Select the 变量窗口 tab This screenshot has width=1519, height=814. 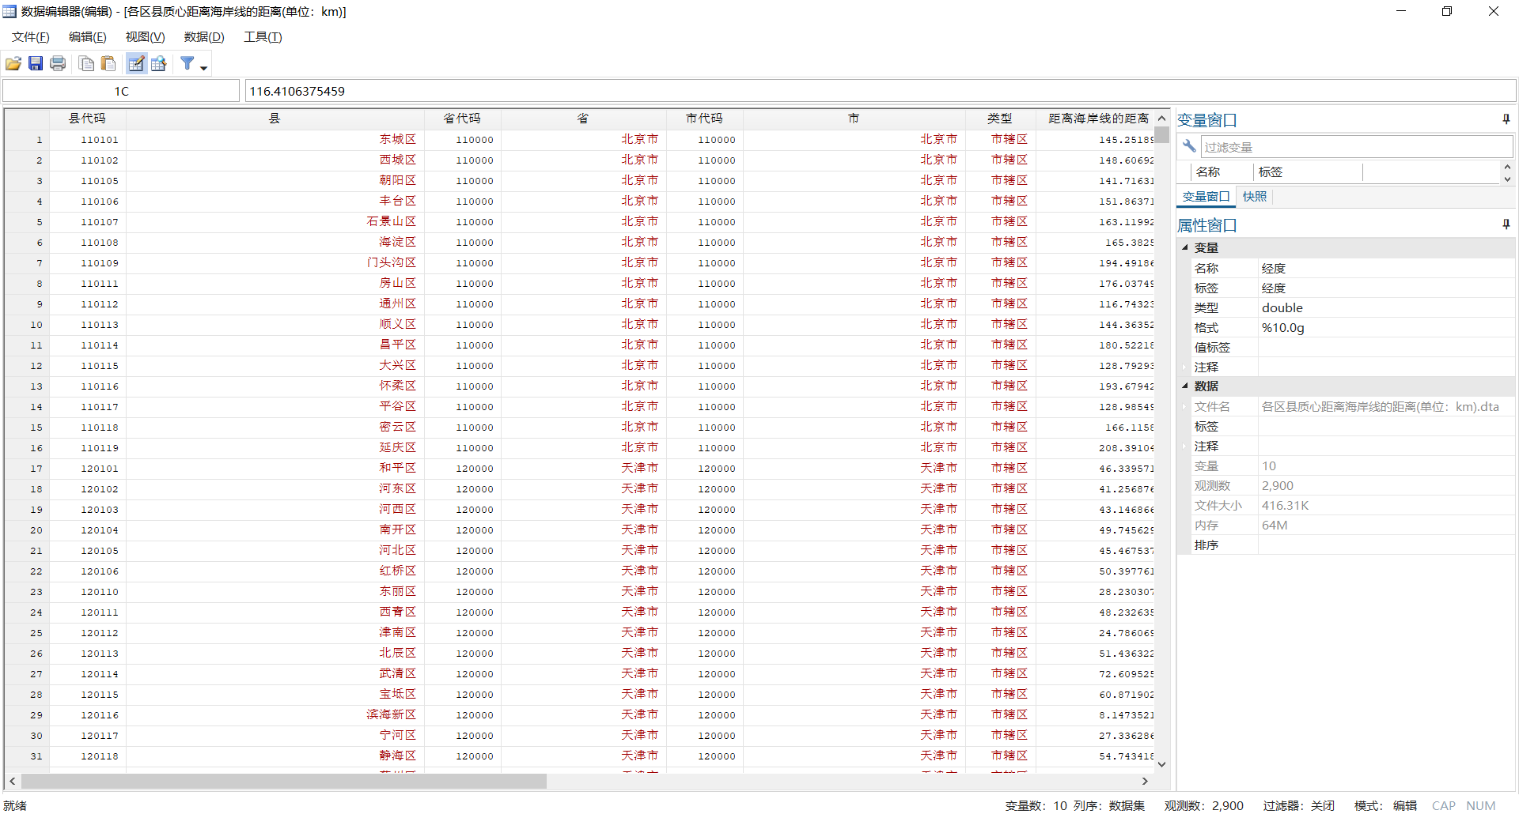[1206, 197]
